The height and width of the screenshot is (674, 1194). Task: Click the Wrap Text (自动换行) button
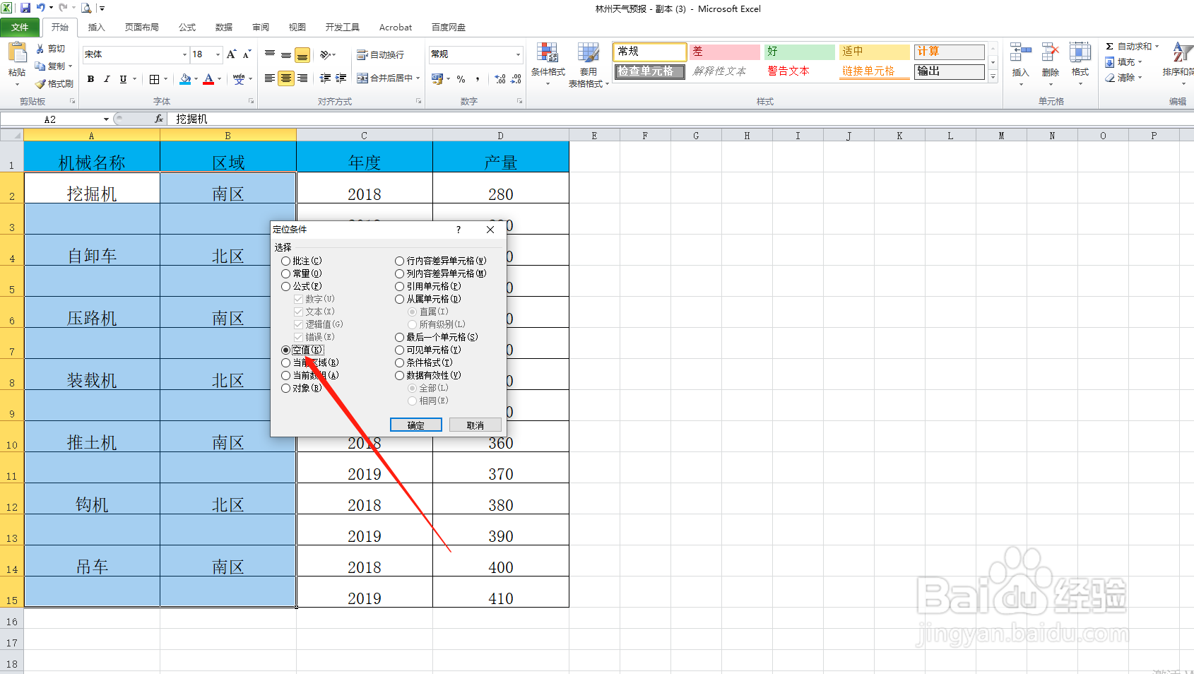click(x=380, y=54)
